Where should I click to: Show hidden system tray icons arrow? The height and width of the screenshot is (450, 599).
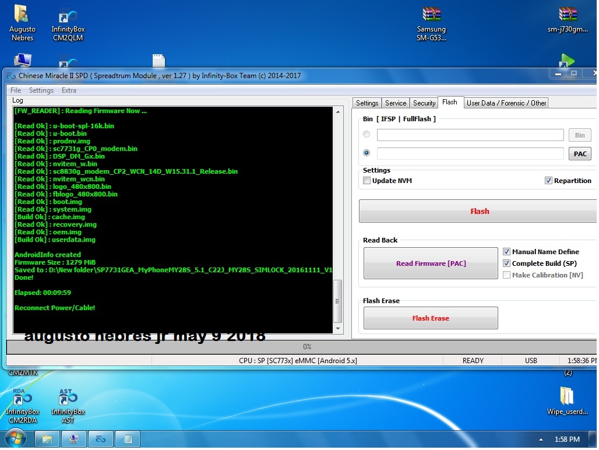541,440
